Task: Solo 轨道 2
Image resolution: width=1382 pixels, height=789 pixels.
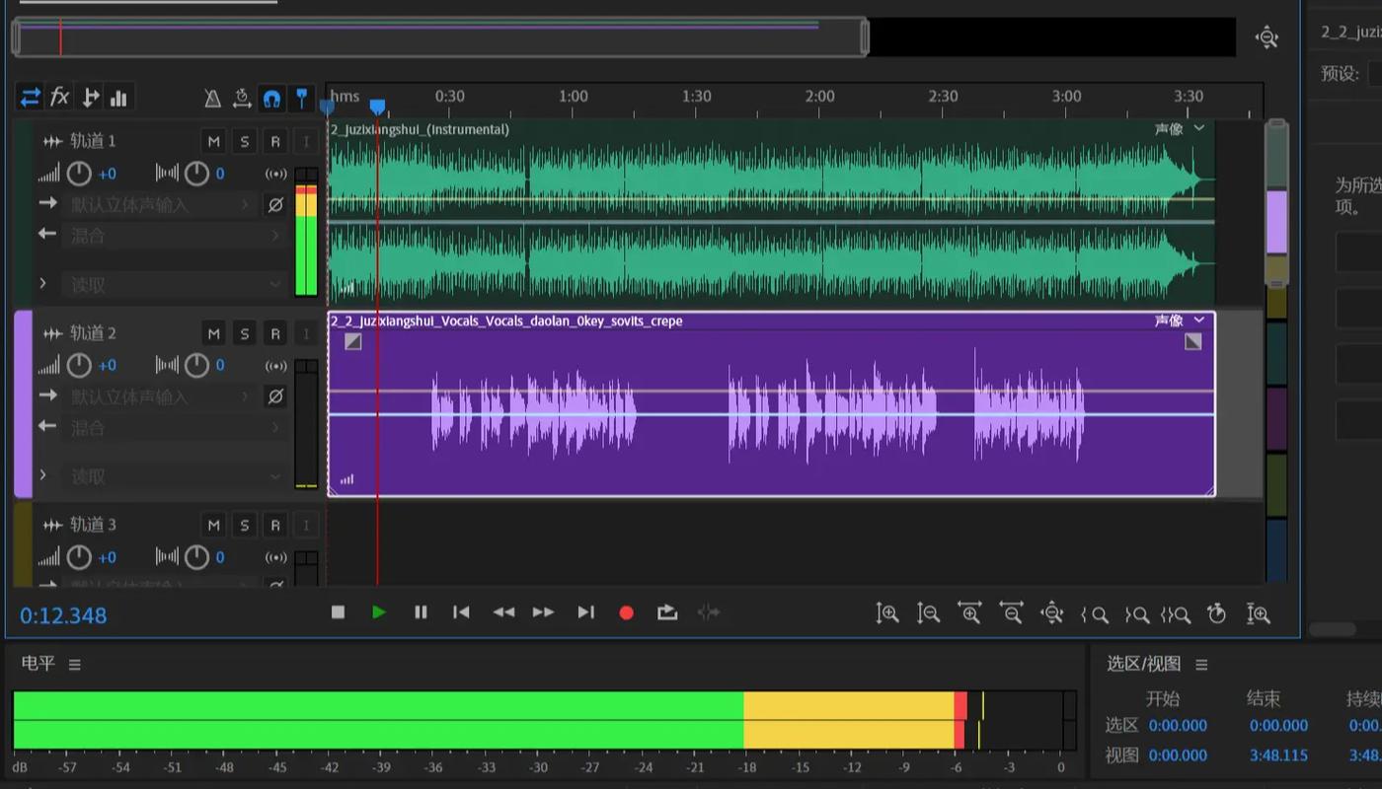Action: (244, 333)
